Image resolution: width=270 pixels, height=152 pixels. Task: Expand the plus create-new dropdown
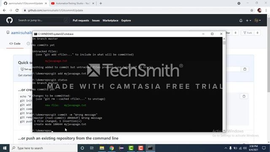click(x=248, y=21)
